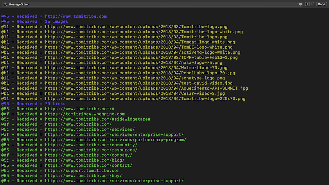The image size is (329, 185).
Task: Click the TomEE-logo-white.png URL line
Action: pyautogui.click(x=117, y=47)
